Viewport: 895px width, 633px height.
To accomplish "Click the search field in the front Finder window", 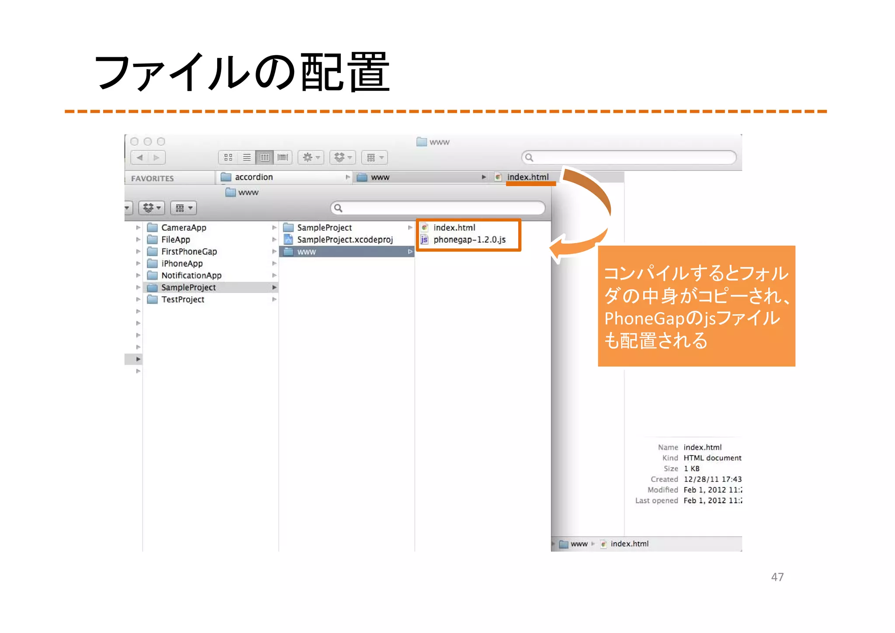I will point(438,208).
